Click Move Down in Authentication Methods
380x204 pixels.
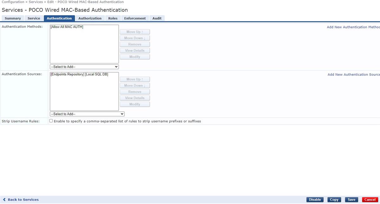tap(135, 38)
